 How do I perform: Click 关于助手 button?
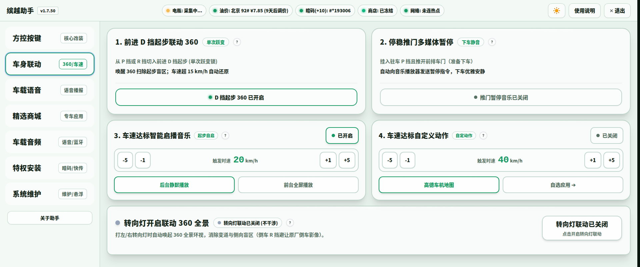[x=50, y=218]
